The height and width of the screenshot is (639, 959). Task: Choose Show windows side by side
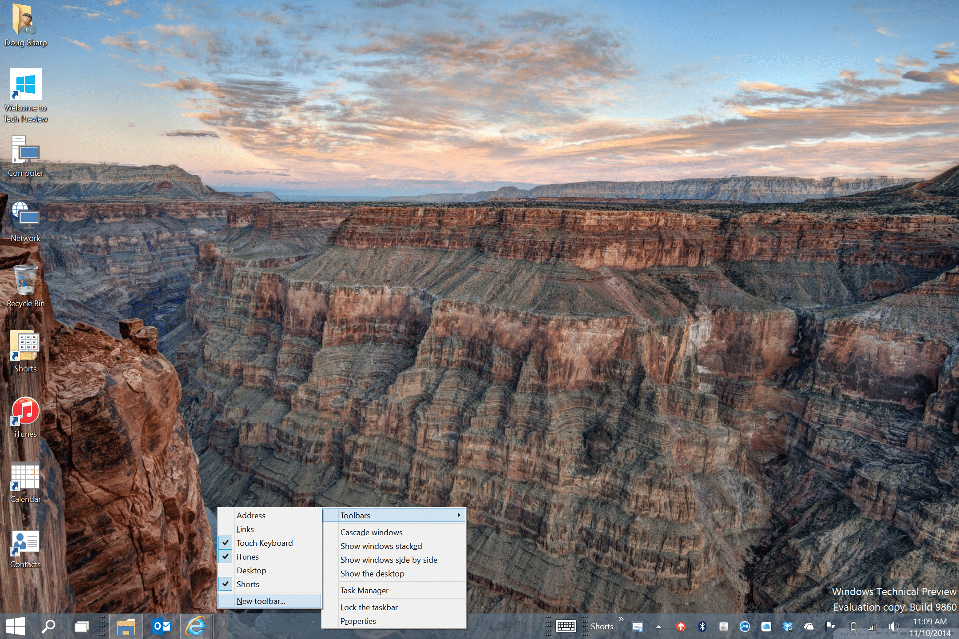pyautogui.click(x=394, y=560)
